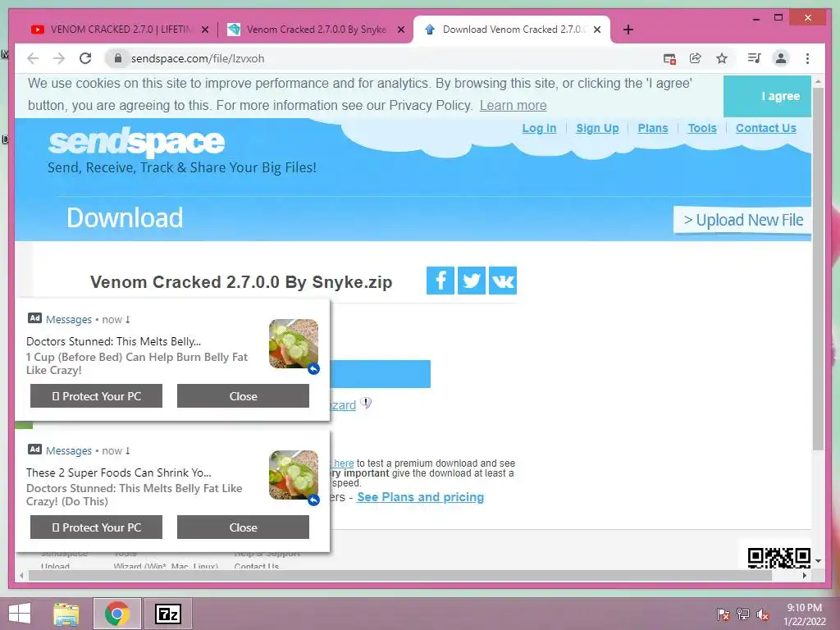Viewport: 840px width, 630px height.
Task: Click the blue download button behind the ad
Action: tap(380, 374)
